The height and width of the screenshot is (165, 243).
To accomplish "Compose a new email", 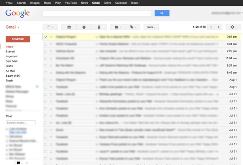I will click(18, 39).
